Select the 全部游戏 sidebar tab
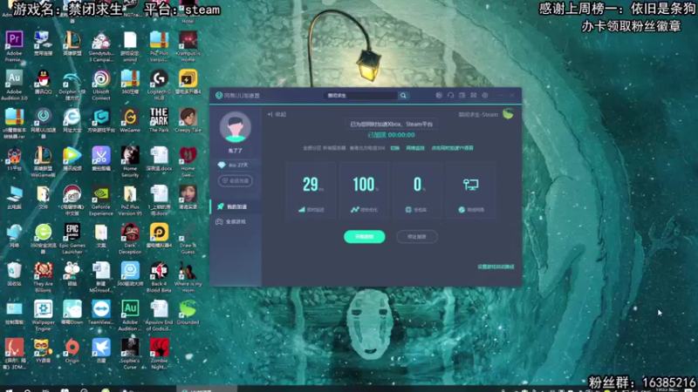 coord(236,222)
